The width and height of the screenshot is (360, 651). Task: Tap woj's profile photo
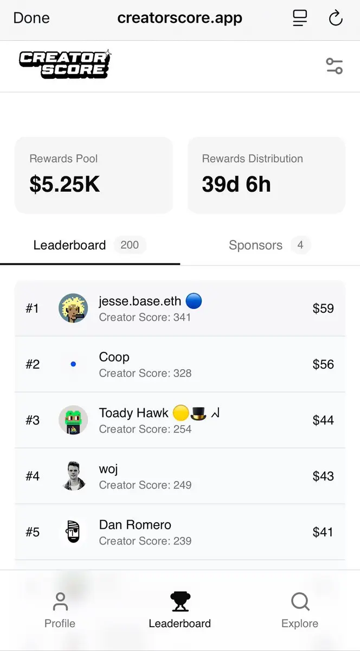pos(73,476)
